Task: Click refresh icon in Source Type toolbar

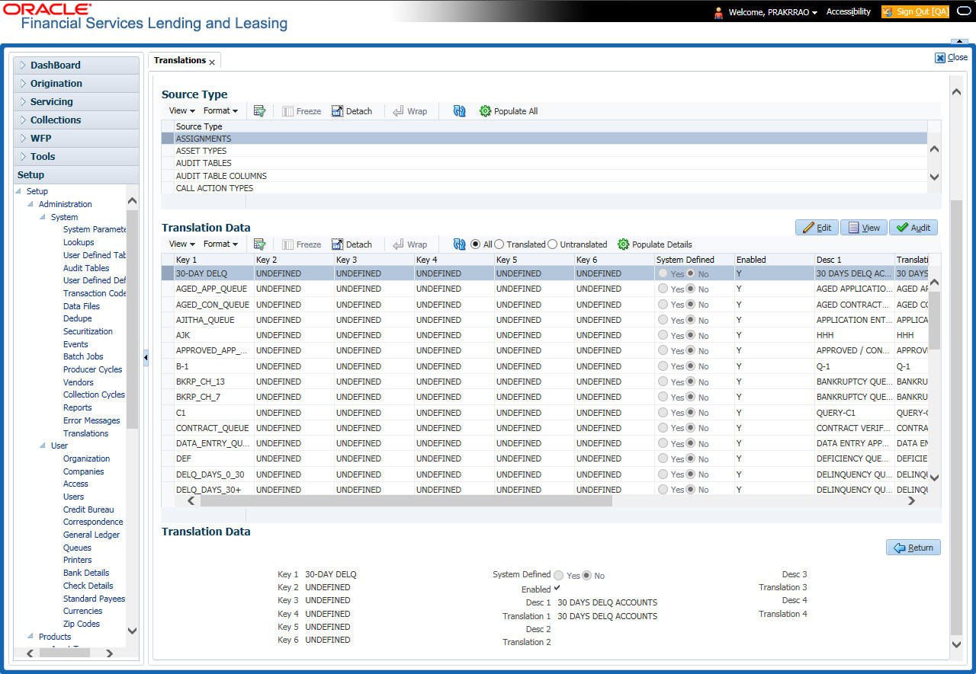Action: (x=459, y=111)
